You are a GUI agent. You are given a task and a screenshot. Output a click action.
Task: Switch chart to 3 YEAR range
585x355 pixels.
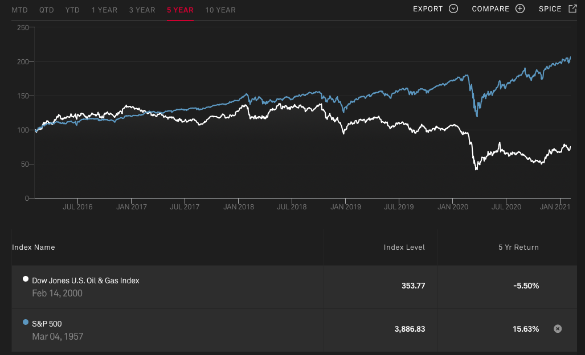(x=142, y=10)
